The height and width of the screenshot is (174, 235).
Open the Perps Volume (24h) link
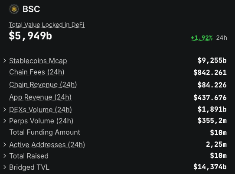41,121
